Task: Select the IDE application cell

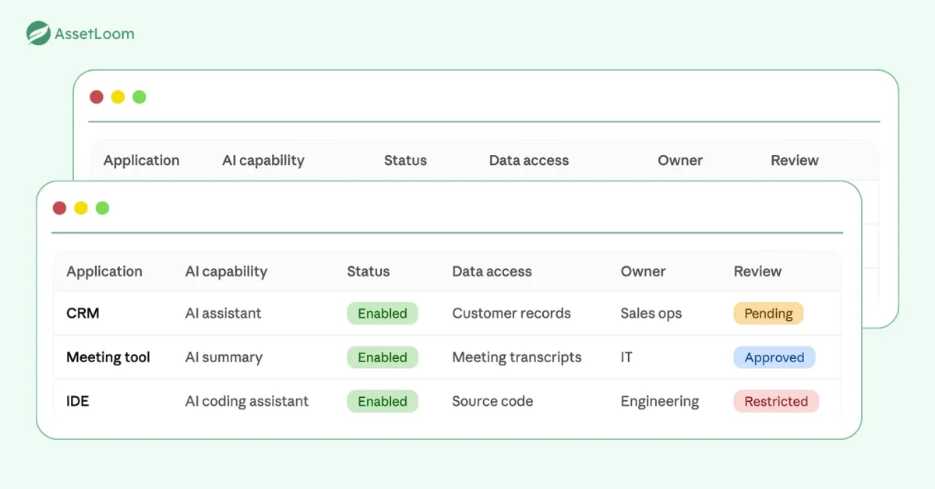Action: [78, 401]
